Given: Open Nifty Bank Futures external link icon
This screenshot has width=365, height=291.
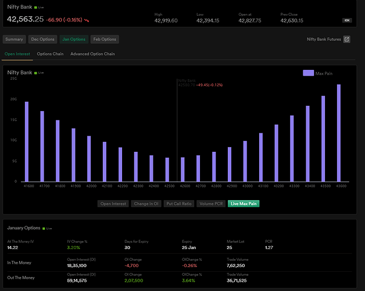Looking at the screenshot, I should (x=346, y=39).
